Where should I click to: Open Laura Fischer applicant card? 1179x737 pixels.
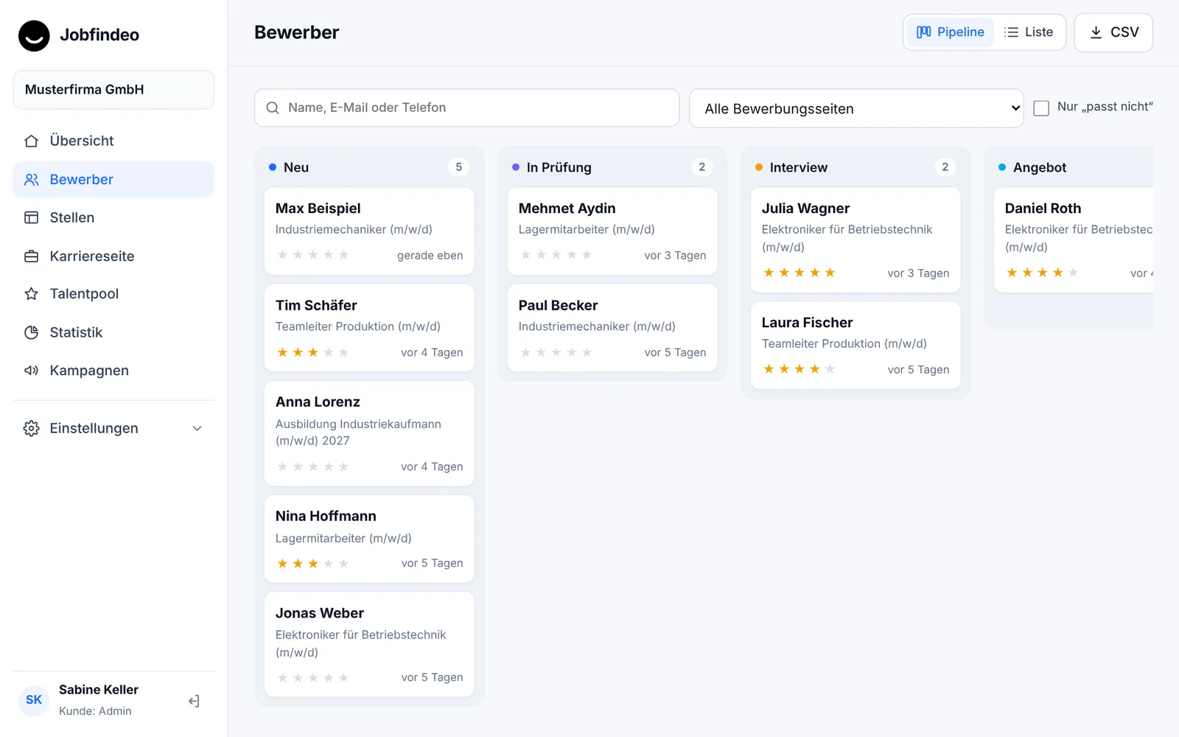click(x=856, y=346)
